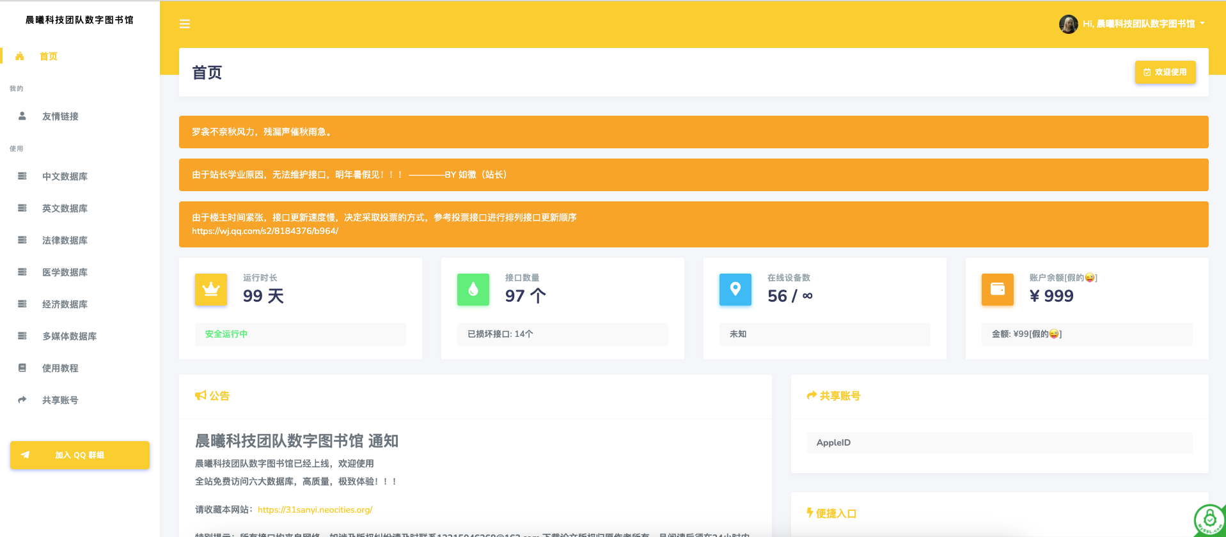Click the megaphone icon beside 公告
This screenshot has width=1226, height=537.
tap(201, 396)
